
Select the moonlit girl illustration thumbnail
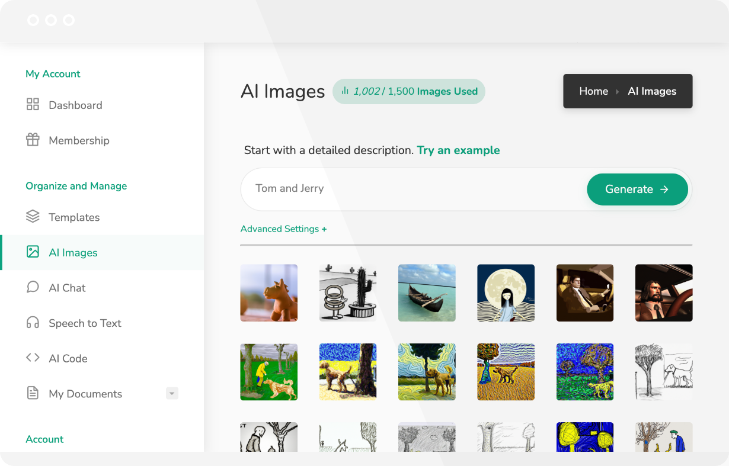click(x=506, y=293)
